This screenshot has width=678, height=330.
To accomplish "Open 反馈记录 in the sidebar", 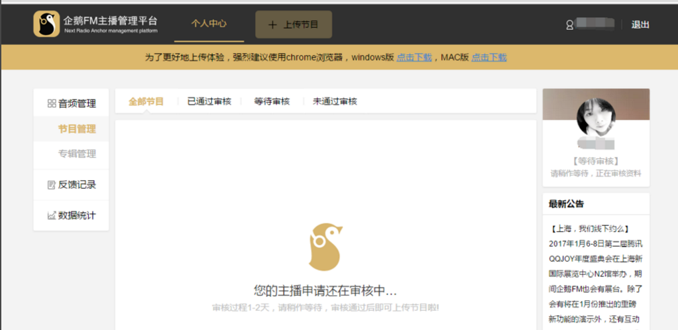I will [77, 185].
